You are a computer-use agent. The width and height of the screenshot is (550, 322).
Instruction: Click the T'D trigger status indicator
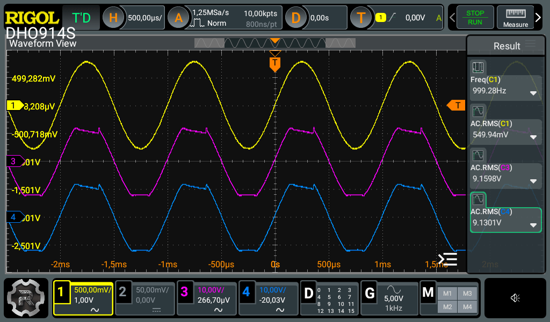(81, 18)
